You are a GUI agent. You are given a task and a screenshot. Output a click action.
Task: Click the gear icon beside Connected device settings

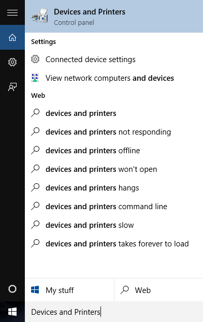[35, 59]
